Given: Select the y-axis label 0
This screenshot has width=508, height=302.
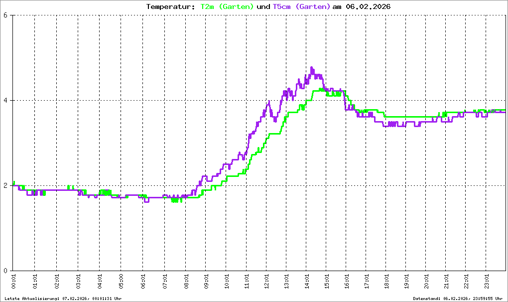Looking at the screenshot, I should point(5,271).
